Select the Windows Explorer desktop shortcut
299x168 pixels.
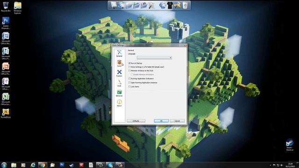click(18, 8)
